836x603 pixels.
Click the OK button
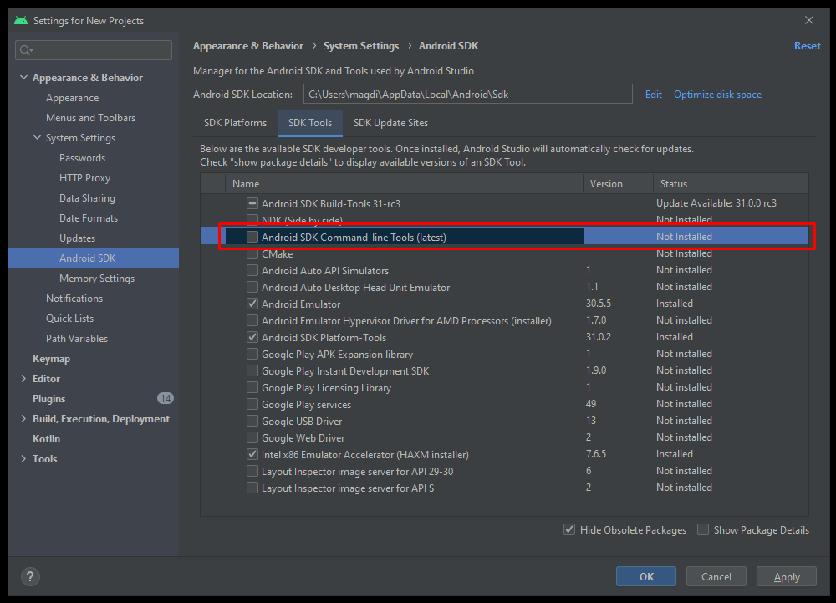click(x=646, y=576)
